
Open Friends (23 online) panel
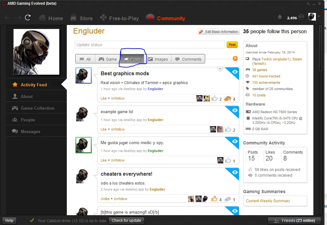point(295,221)
